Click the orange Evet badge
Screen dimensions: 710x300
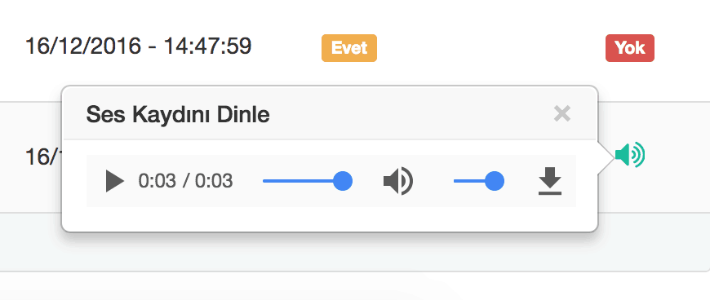pyautogui.click(x=349, y=48)
